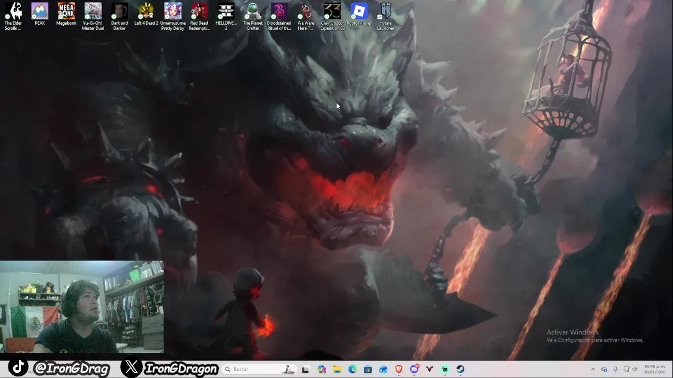Select the Left 4 Dead 2 shortcut
Screen dimensions: 673x378
click(146, 14)
